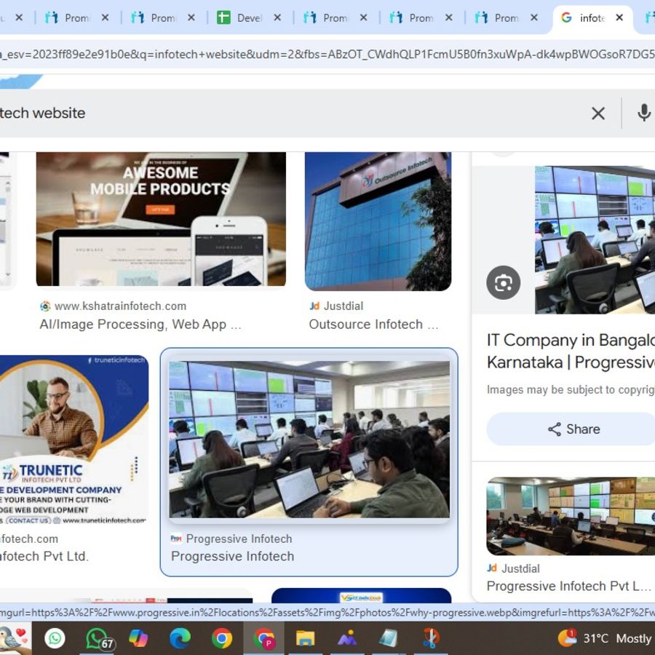Click the 'Images may be subject to copyrig...' notice

tap(571, 390)
